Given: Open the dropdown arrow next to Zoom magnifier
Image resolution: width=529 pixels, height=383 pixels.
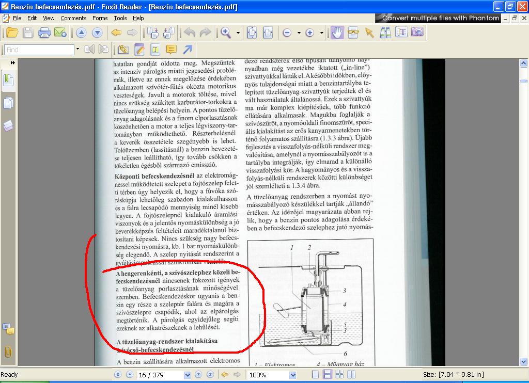Looking at the screenshot, I should pyautogui.click(x=238, y=33).
